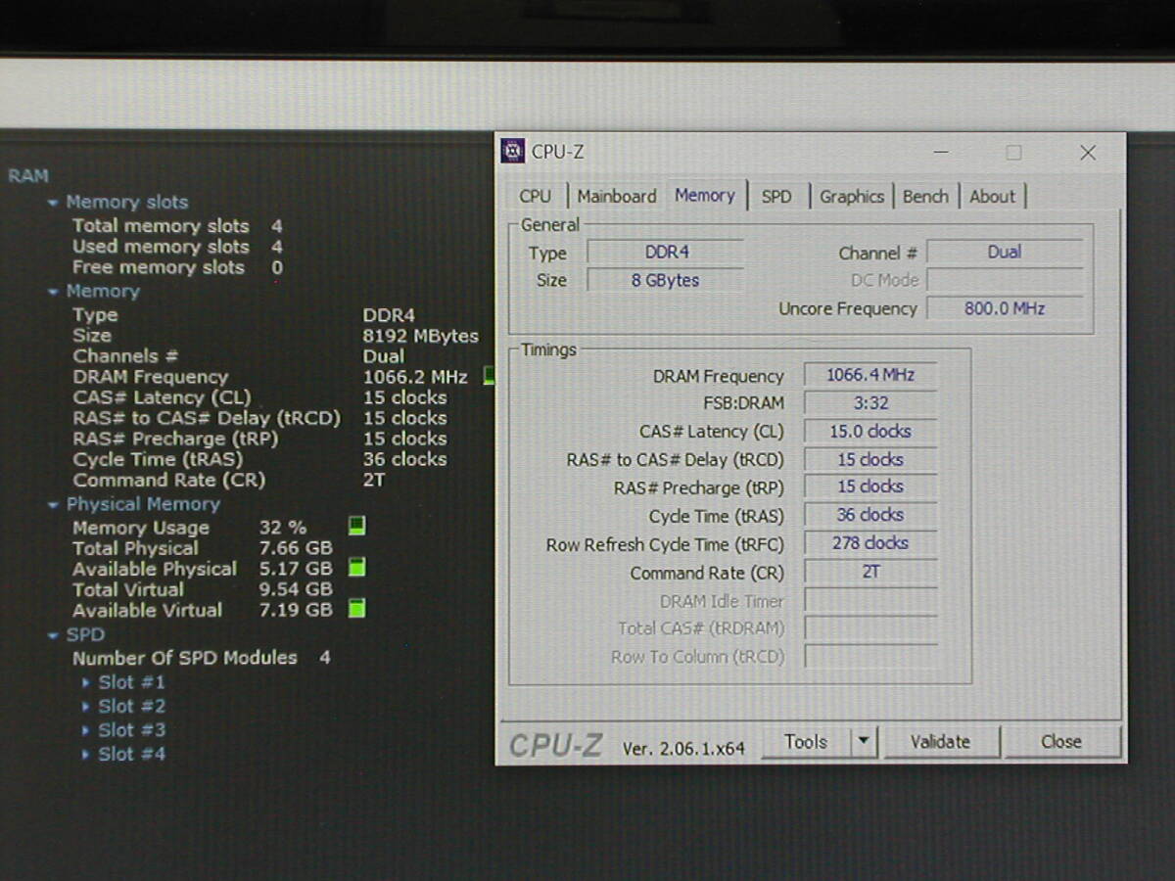The image size is (1175, 881).
Task: Click Speccy's "RAS# Precharge (tRP)" label
Action: click(175, 439)
